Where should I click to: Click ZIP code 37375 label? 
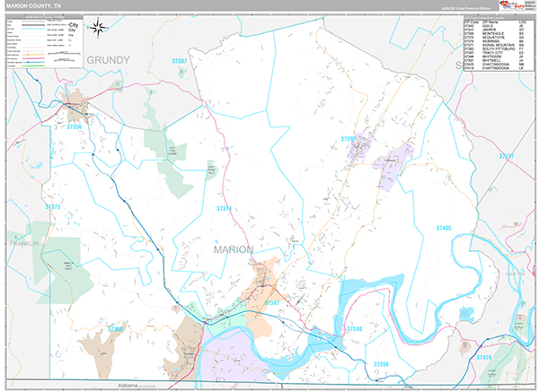coord(52,206)
